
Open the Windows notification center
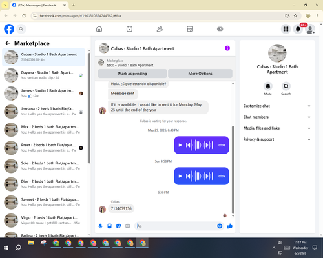(315, 248)
